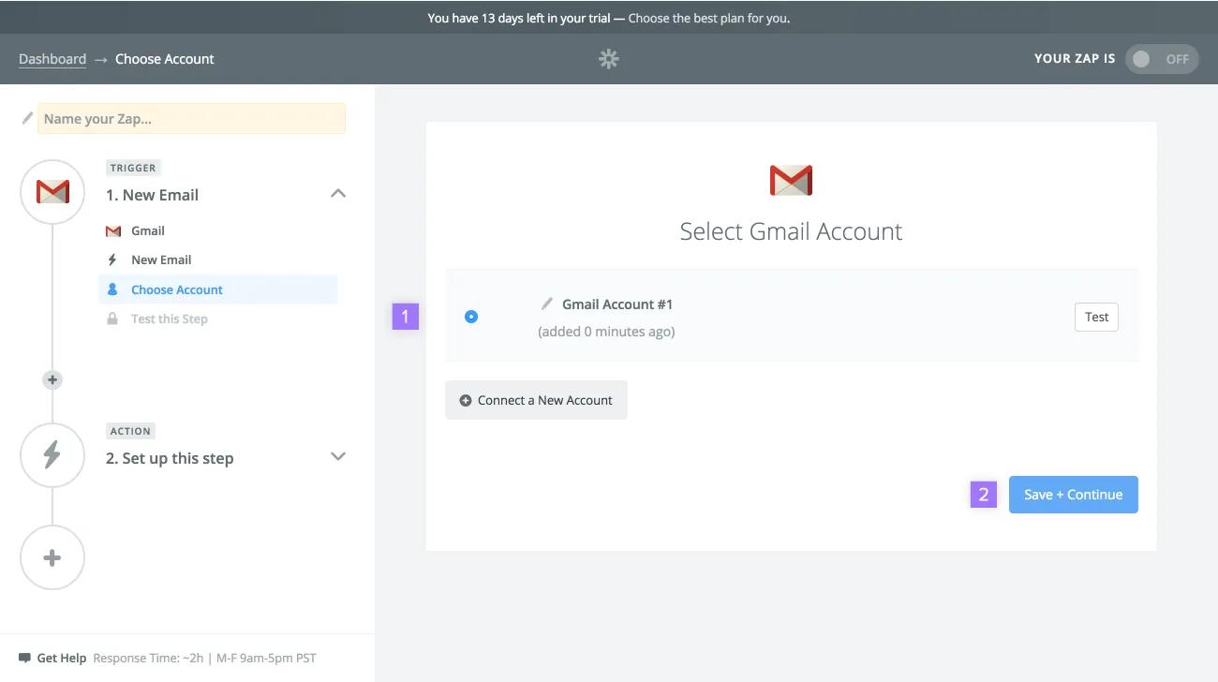The image size is (1218, 682).
Task: Click the pencil icon next to Zap name
Action: (x=27, y=119)
